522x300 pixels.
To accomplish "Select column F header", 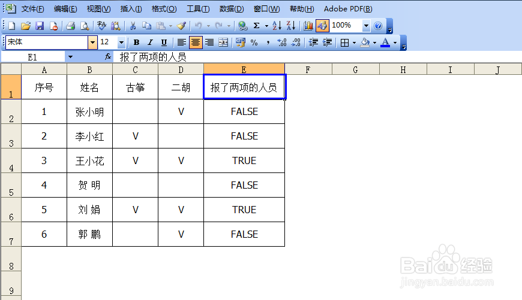I will coord(308,70).
